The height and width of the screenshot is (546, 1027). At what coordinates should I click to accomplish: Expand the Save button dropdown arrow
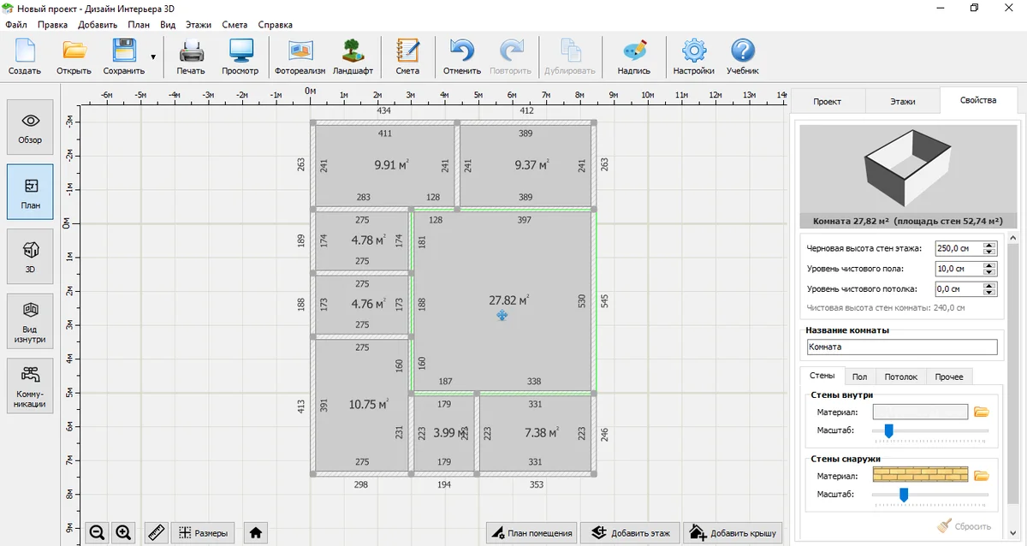click(153, 57)
